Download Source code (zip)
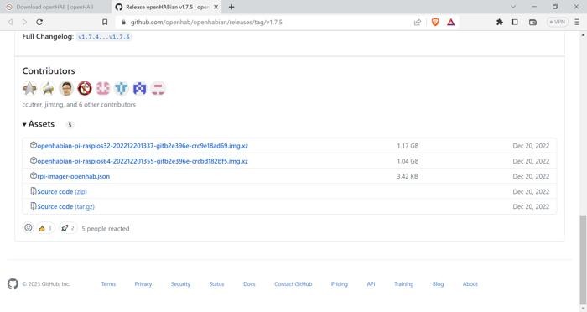587x312 pixels. tap(62, 191)
